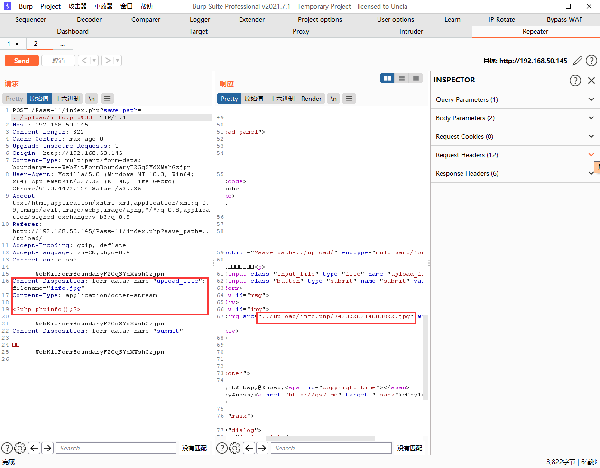
Task: Click the Burp Suite logo icon
Action: [x=7, y=6]
